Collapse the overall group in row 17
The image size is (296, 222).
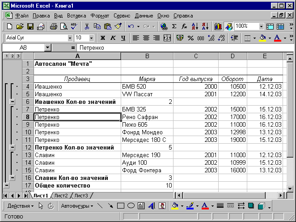pos(7,185)
